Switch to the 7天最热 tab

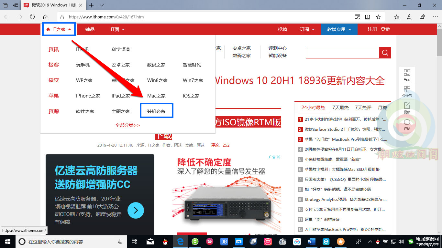(x=340, y=108)
